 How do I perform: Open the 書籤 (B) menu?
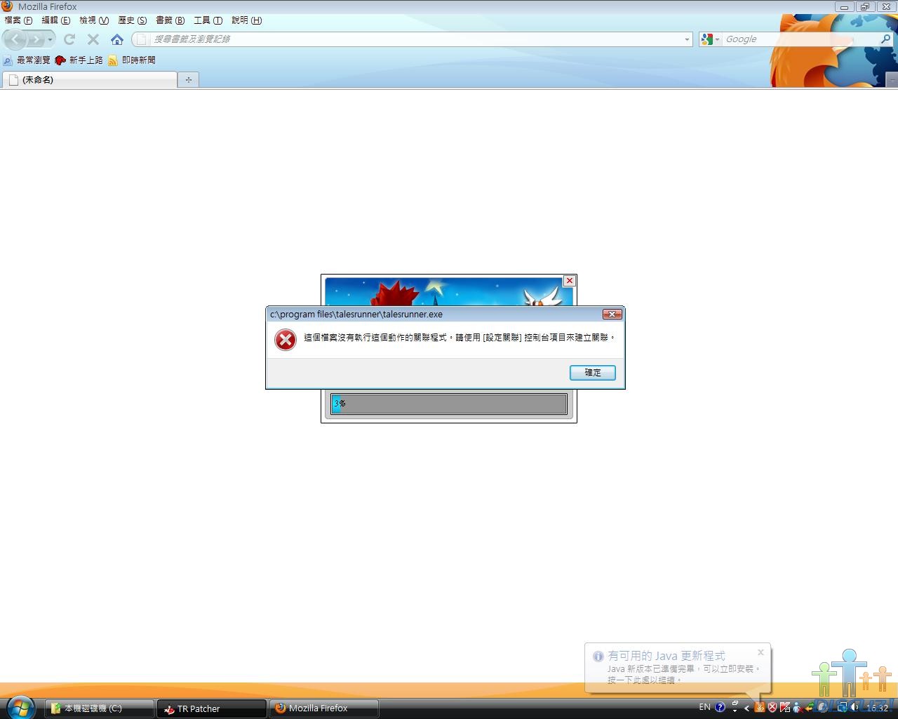click(x=170, y=20)
